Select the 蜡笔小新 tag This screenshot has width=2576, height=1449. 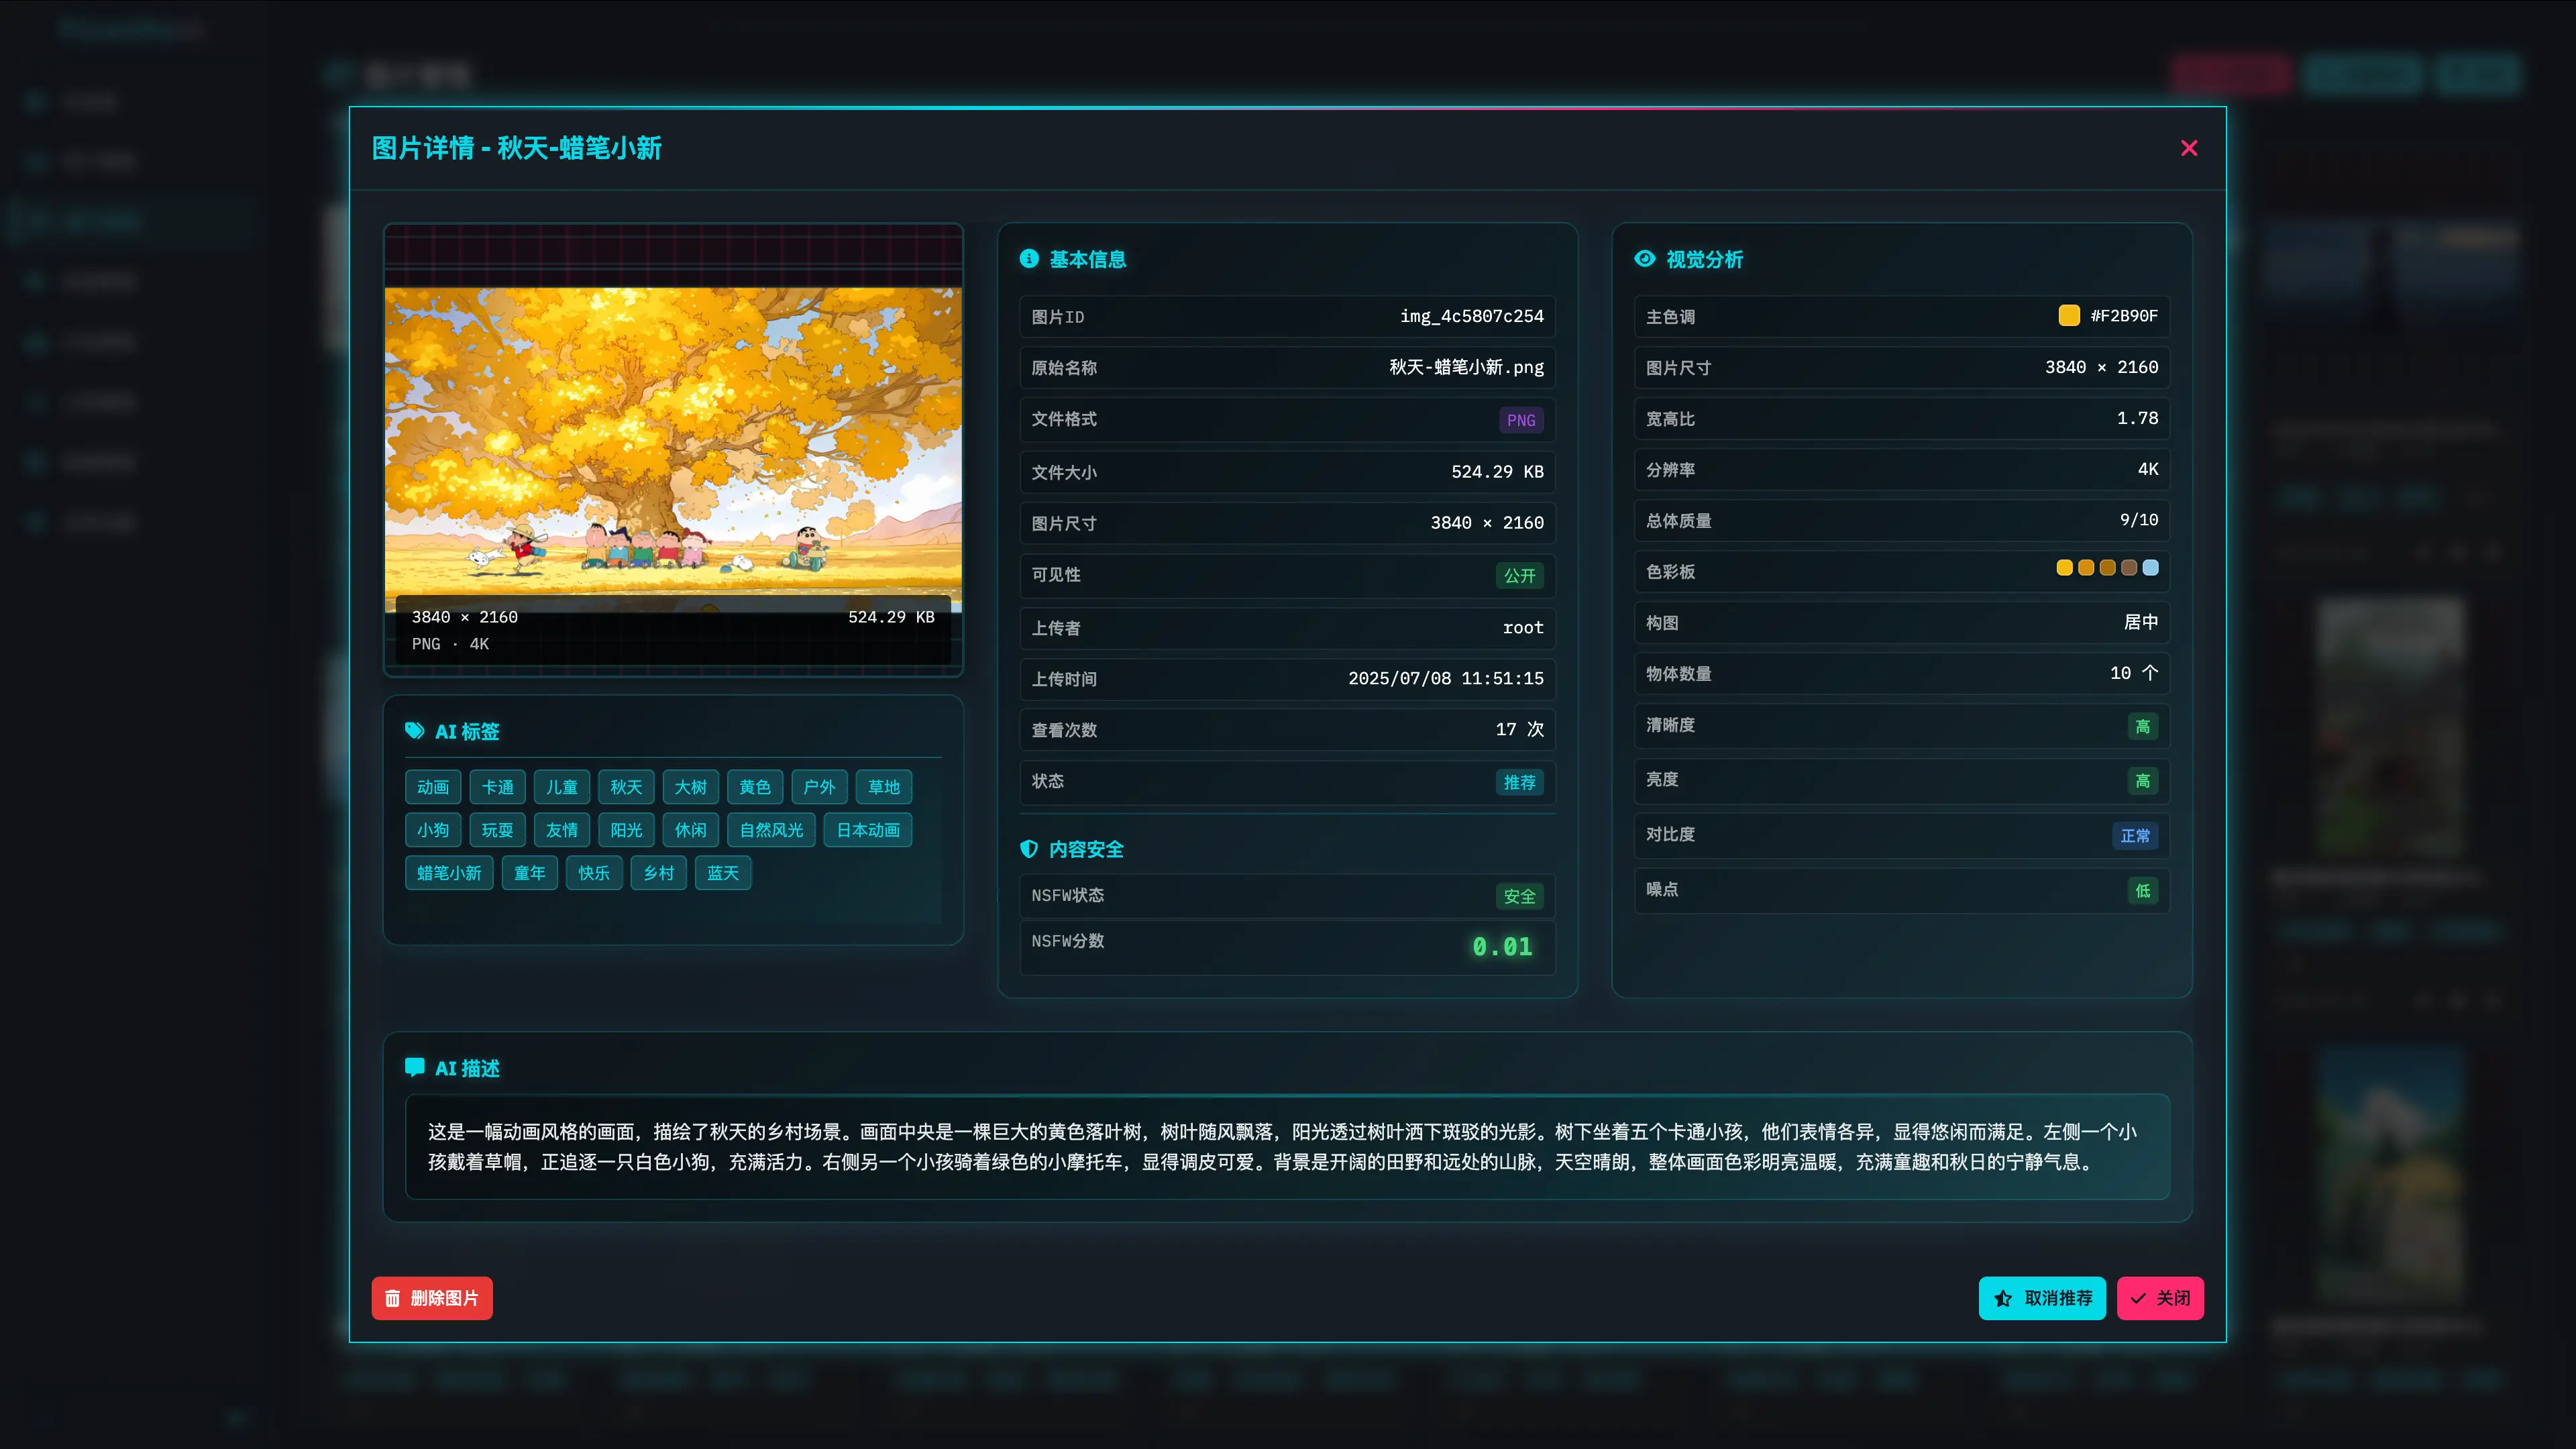click(x=449, y=873)
